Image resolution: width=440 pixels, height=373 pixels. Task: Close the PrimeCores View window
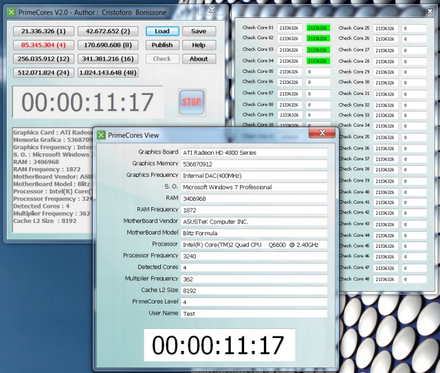[322, 133]
